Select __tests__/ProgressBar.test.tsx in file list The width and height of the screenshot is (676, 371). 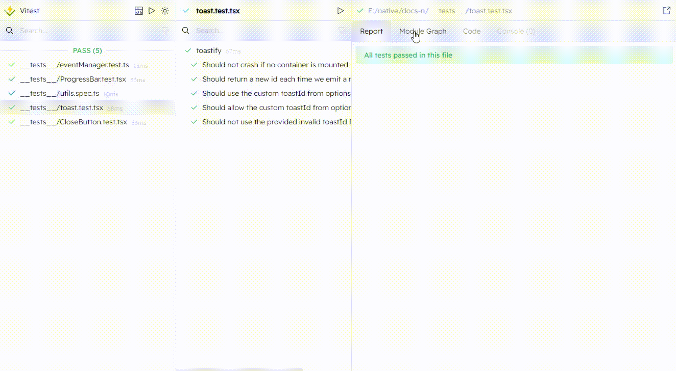pos(73,79)
